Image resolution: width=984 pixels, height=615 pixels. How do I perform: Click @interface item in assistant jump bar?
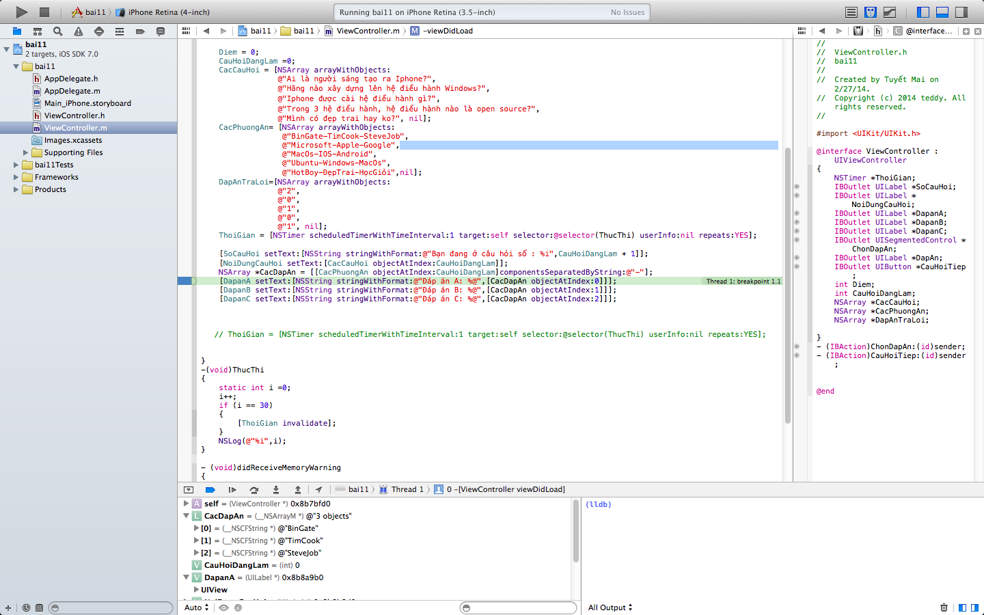point(922,31)
